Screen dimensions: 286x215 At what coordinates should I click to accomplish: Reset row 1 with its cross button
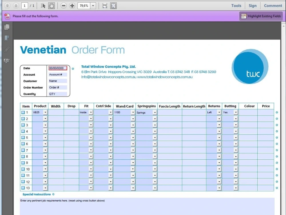coord(277,112)
